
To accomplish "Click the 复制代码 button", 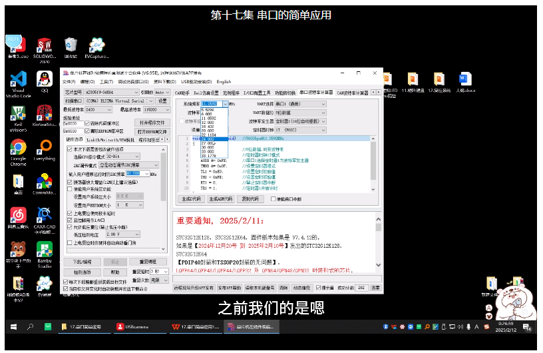I will (x=250, y=199).
